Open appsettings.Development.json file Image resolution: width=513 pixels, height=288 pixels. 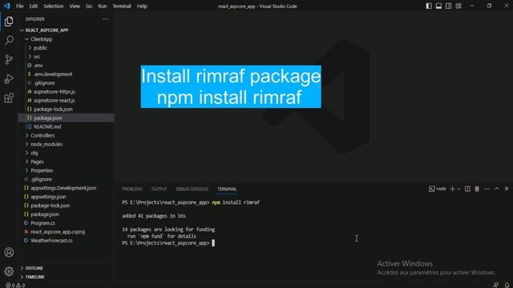(x=66, y=188)
